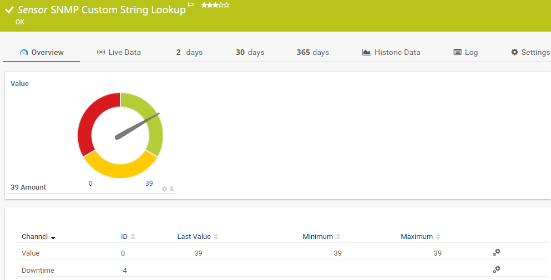Open the 30 days tab

[250, 52]
